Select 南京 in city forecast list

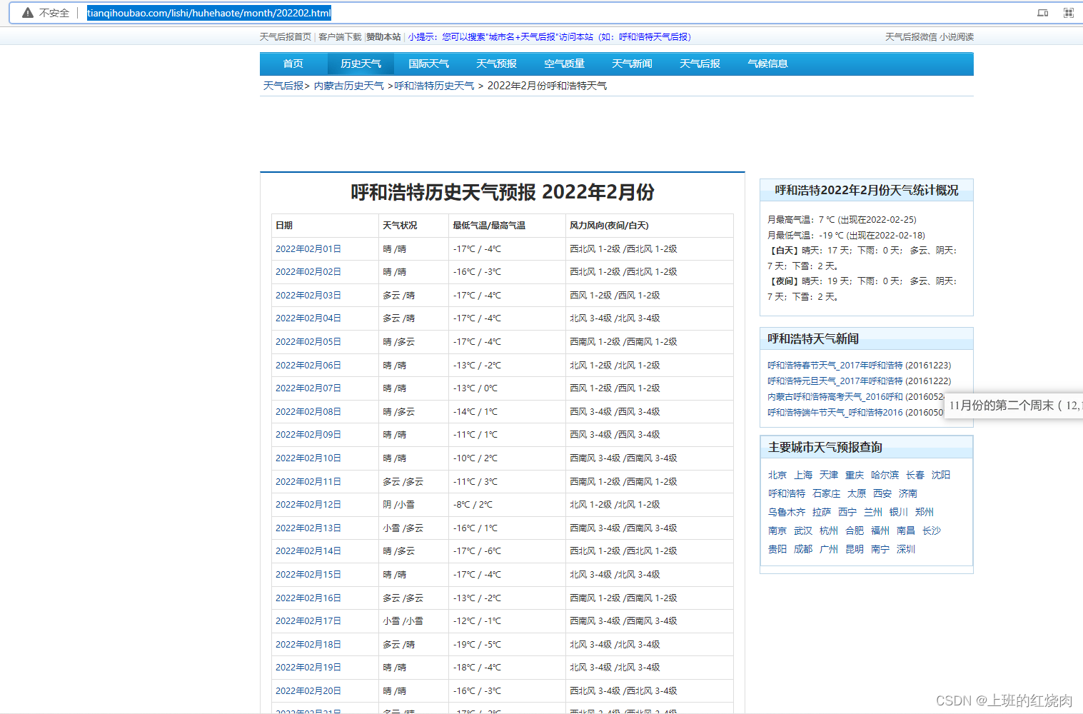pyautogui.click(x=777, y=531)
